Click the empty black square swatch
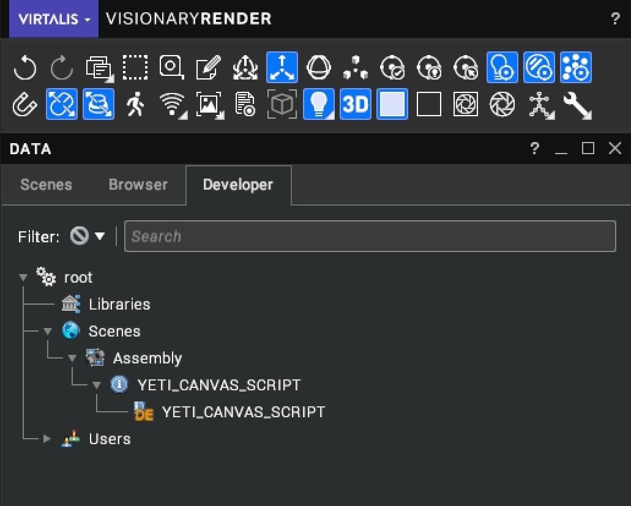This screenshot has width=631, height=506. [429, 104]
